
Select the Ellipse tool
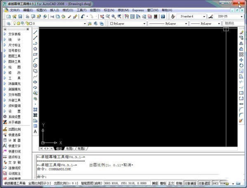(35, 82)
